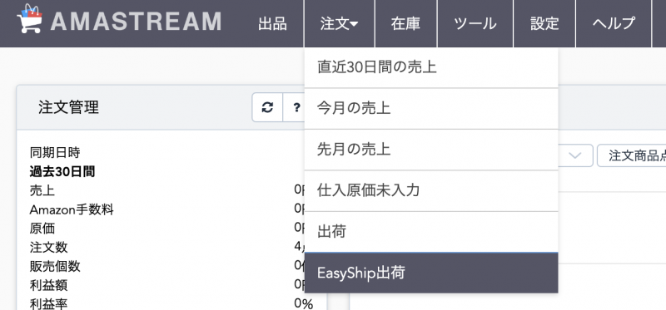The height and width of the screenshot is (310, 666).
Task: Click the 売上 row label
Action: point(42,191)
